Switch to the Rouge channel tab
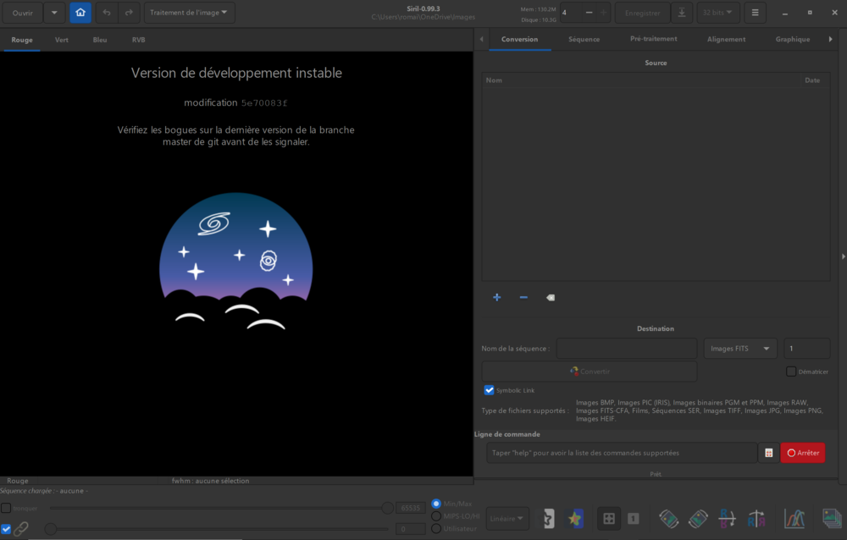This screenshot has height=540, width=847. [22, 40]
